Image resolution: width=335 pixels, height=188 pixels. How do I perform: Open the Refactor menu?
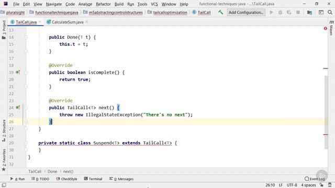click(x=103, y=4)
